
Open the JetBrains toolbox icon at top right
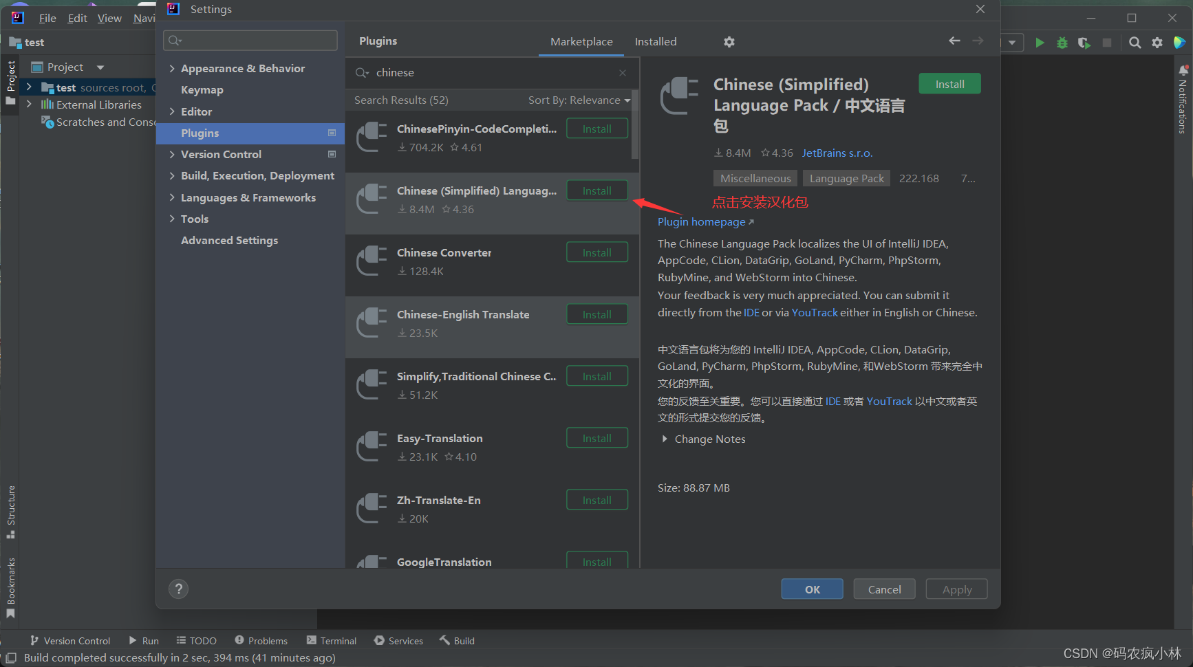pyautogui.click(x=1179, y=43)
